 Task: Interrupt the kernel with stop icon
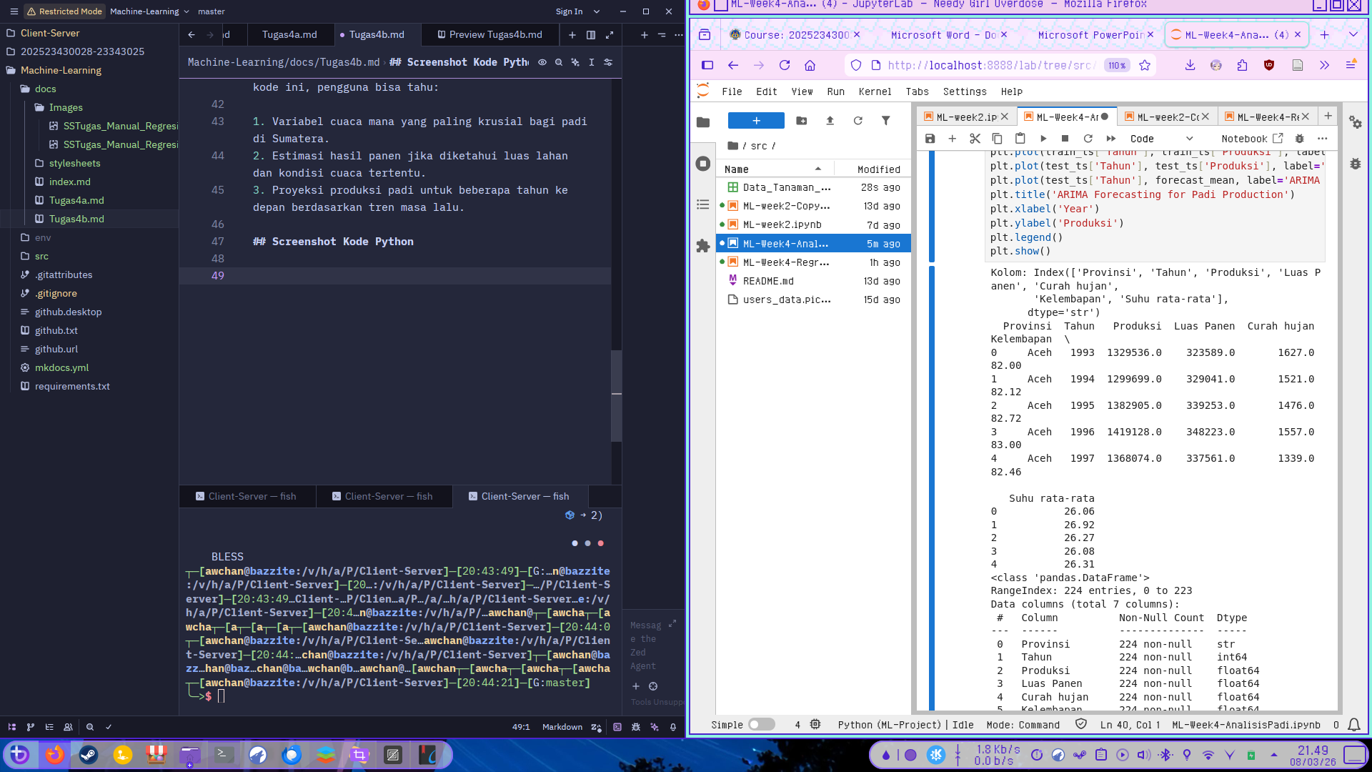[x=1065, y=138]
